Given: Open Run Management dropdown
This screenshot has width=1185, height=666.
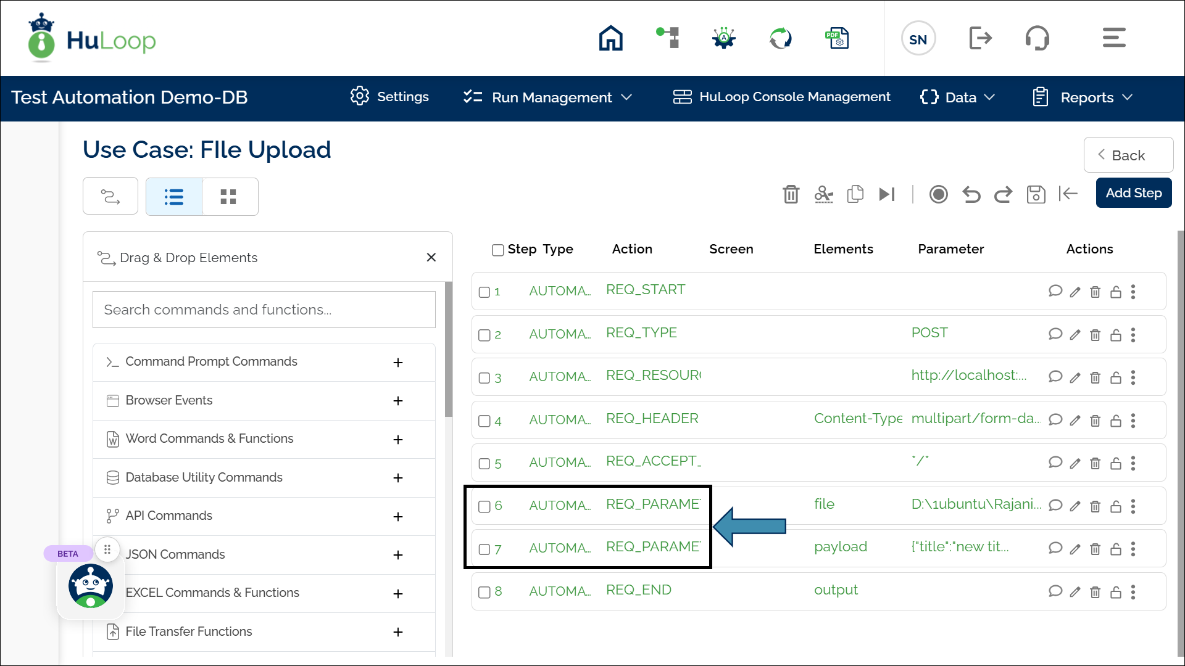Looking at the screenshot, I should click(x=548, y=97).
